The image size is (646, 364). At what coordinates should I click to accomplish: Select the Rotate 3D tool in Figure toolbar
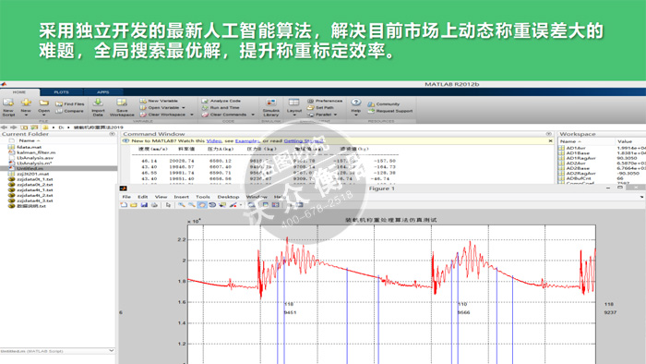tap(212, 205)
